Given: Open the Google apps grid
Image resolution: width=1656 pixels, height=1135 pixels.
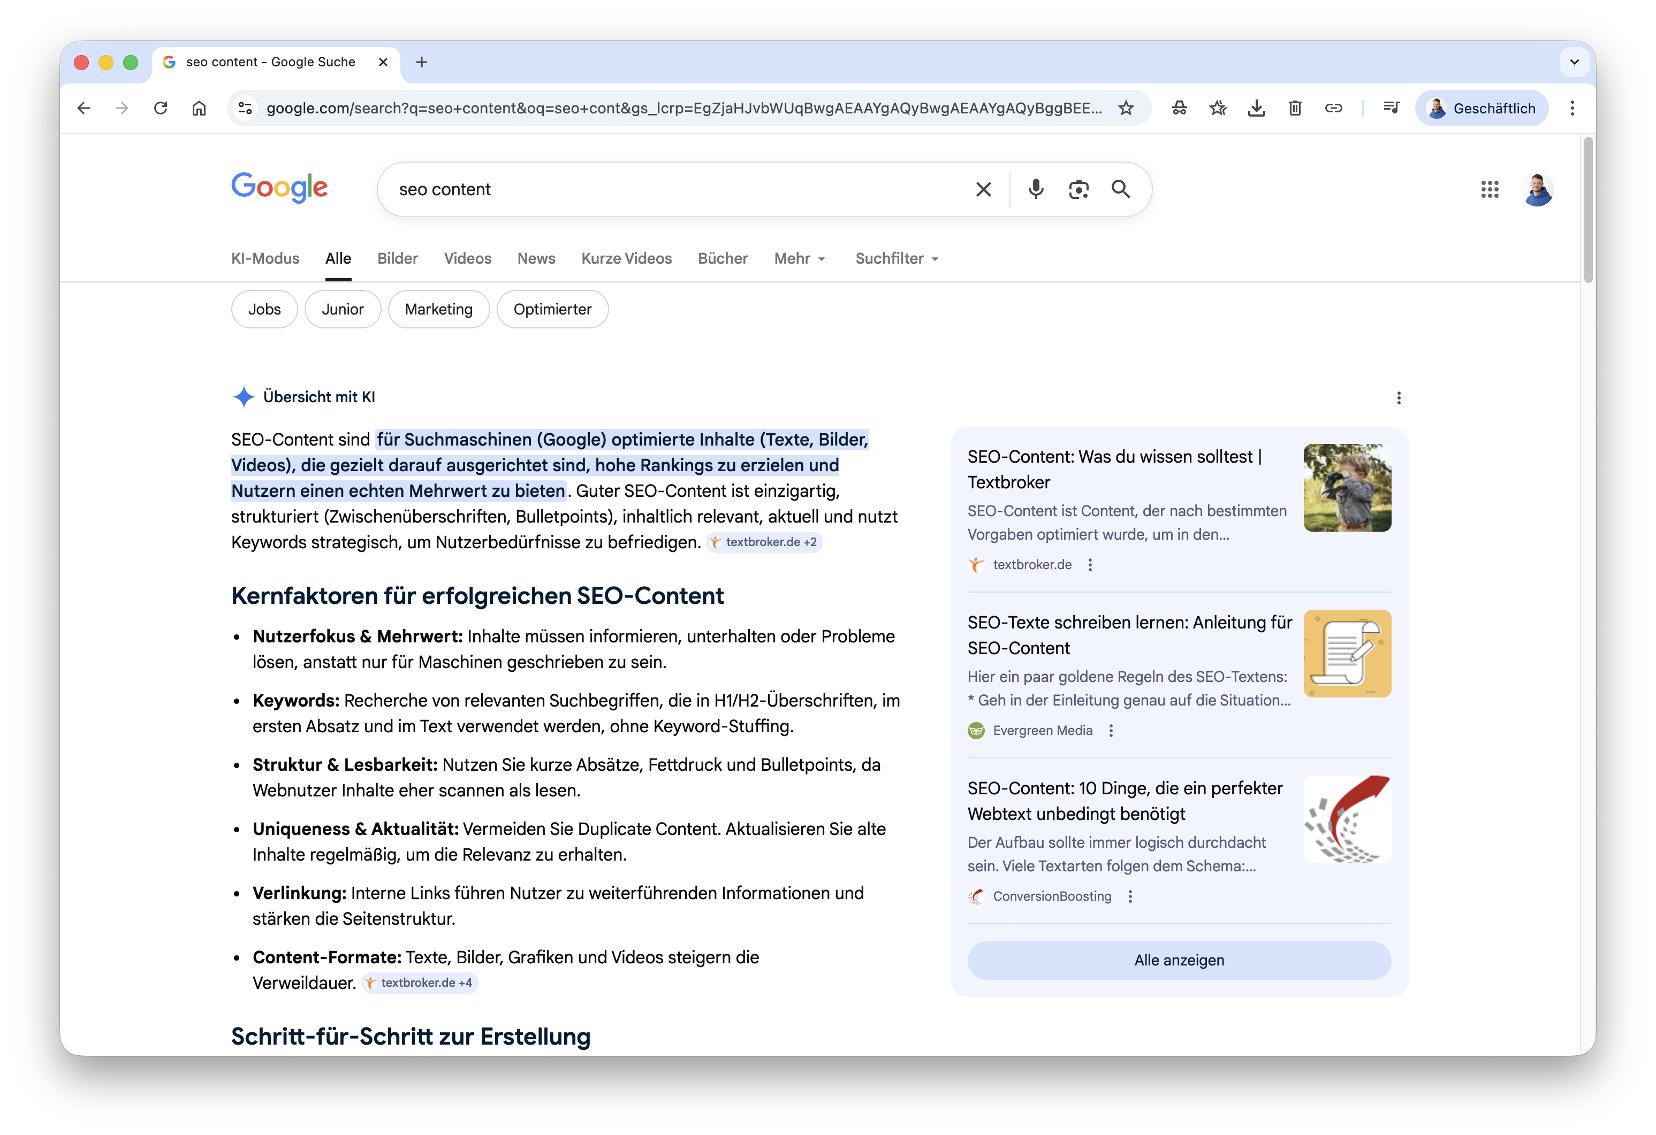Looking at the screenshot, I should pyautogui.click(x=1489, y=189).
